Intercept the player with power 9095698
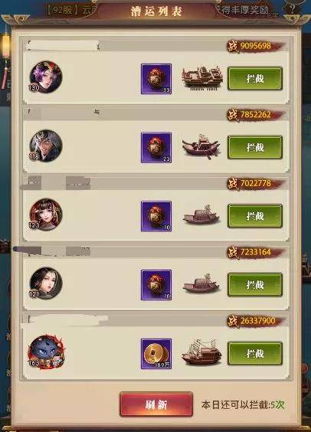This screenshot has height=432, width=311. point(255,79)
